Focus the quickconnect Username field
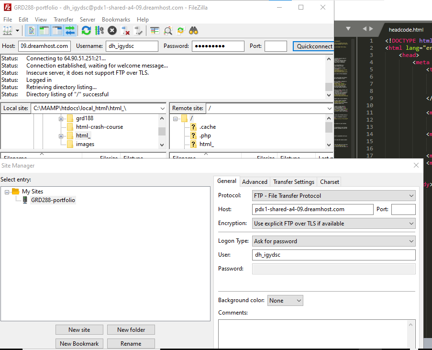432x350 pixels. [132, 46]
